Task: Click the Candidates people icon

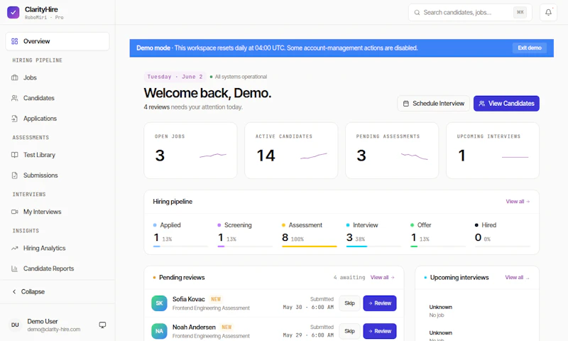Action: click(14, 98)
